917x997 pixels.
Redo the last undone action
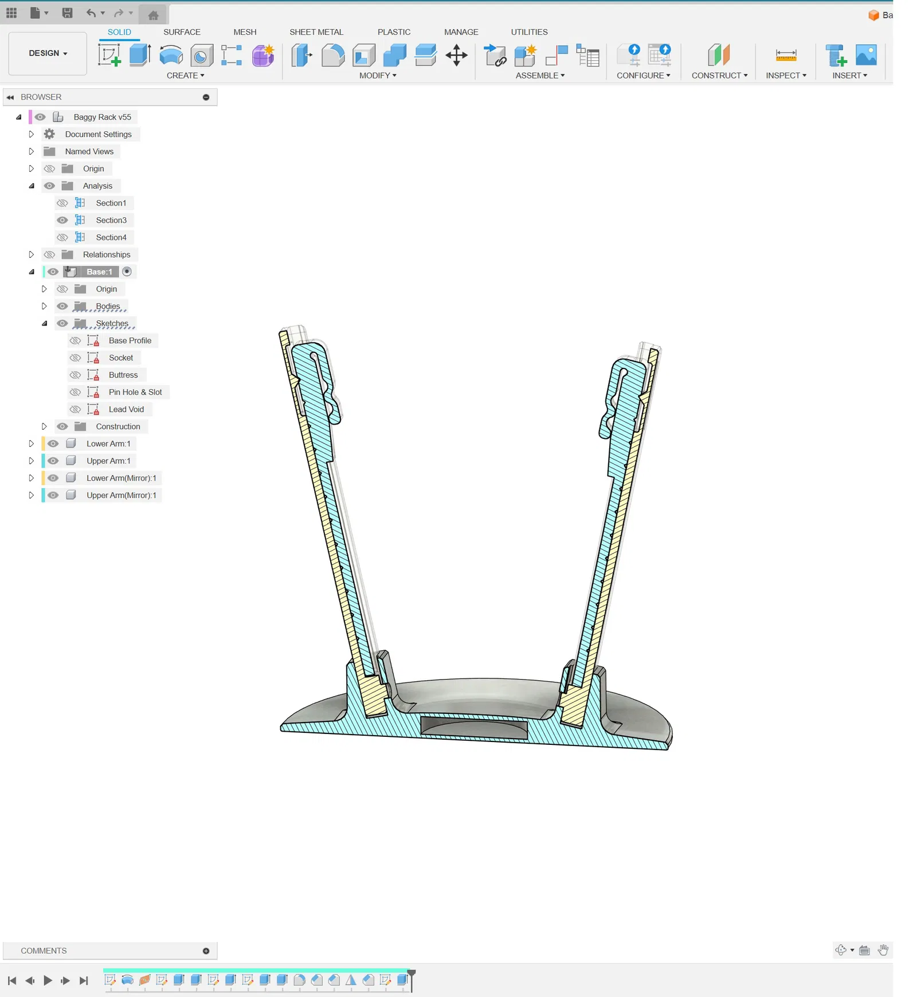pos(119,13)
